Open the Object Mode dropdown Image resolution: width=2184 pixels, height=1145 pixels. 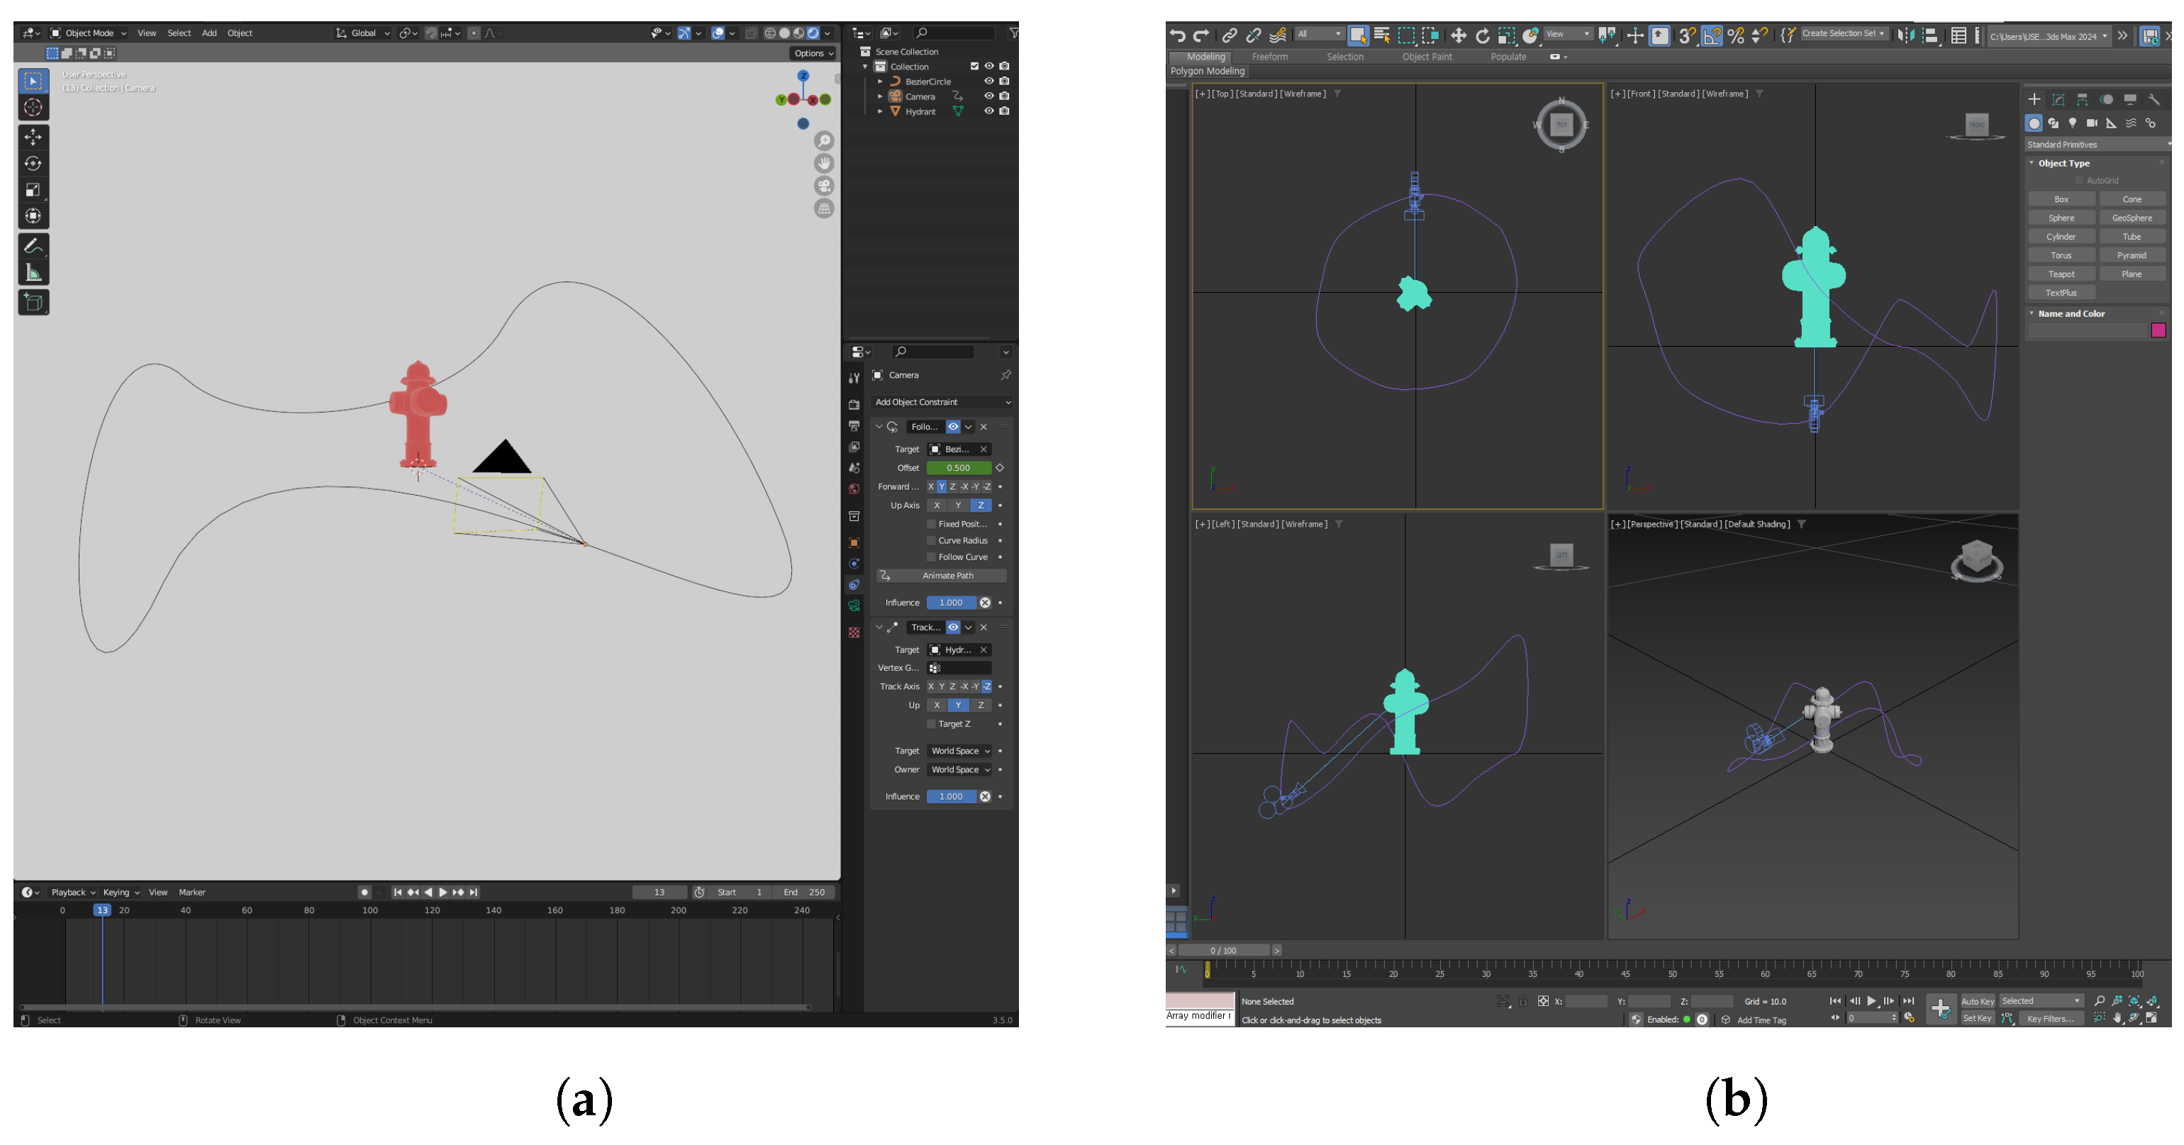pos(88,33)
